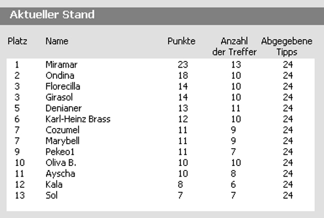Click the Aktueller Stand header bar
This screenshot has width=324, height=218.
click(x=162, y=16)
